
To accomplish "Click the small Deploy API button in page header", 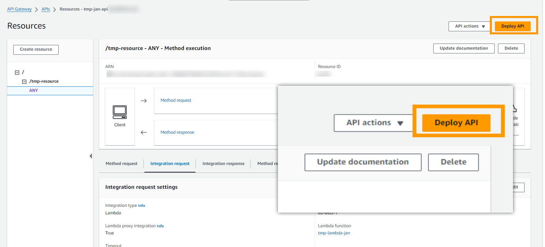I will tap(512, 26).
